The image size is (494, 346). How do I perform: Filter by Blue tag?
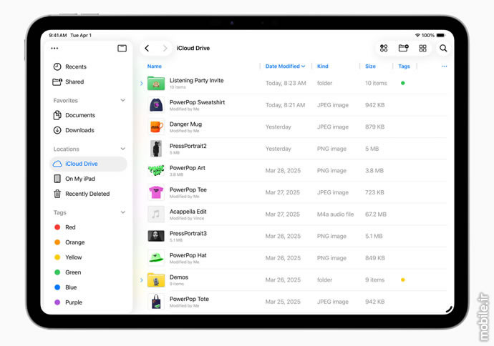click(66, 287)
